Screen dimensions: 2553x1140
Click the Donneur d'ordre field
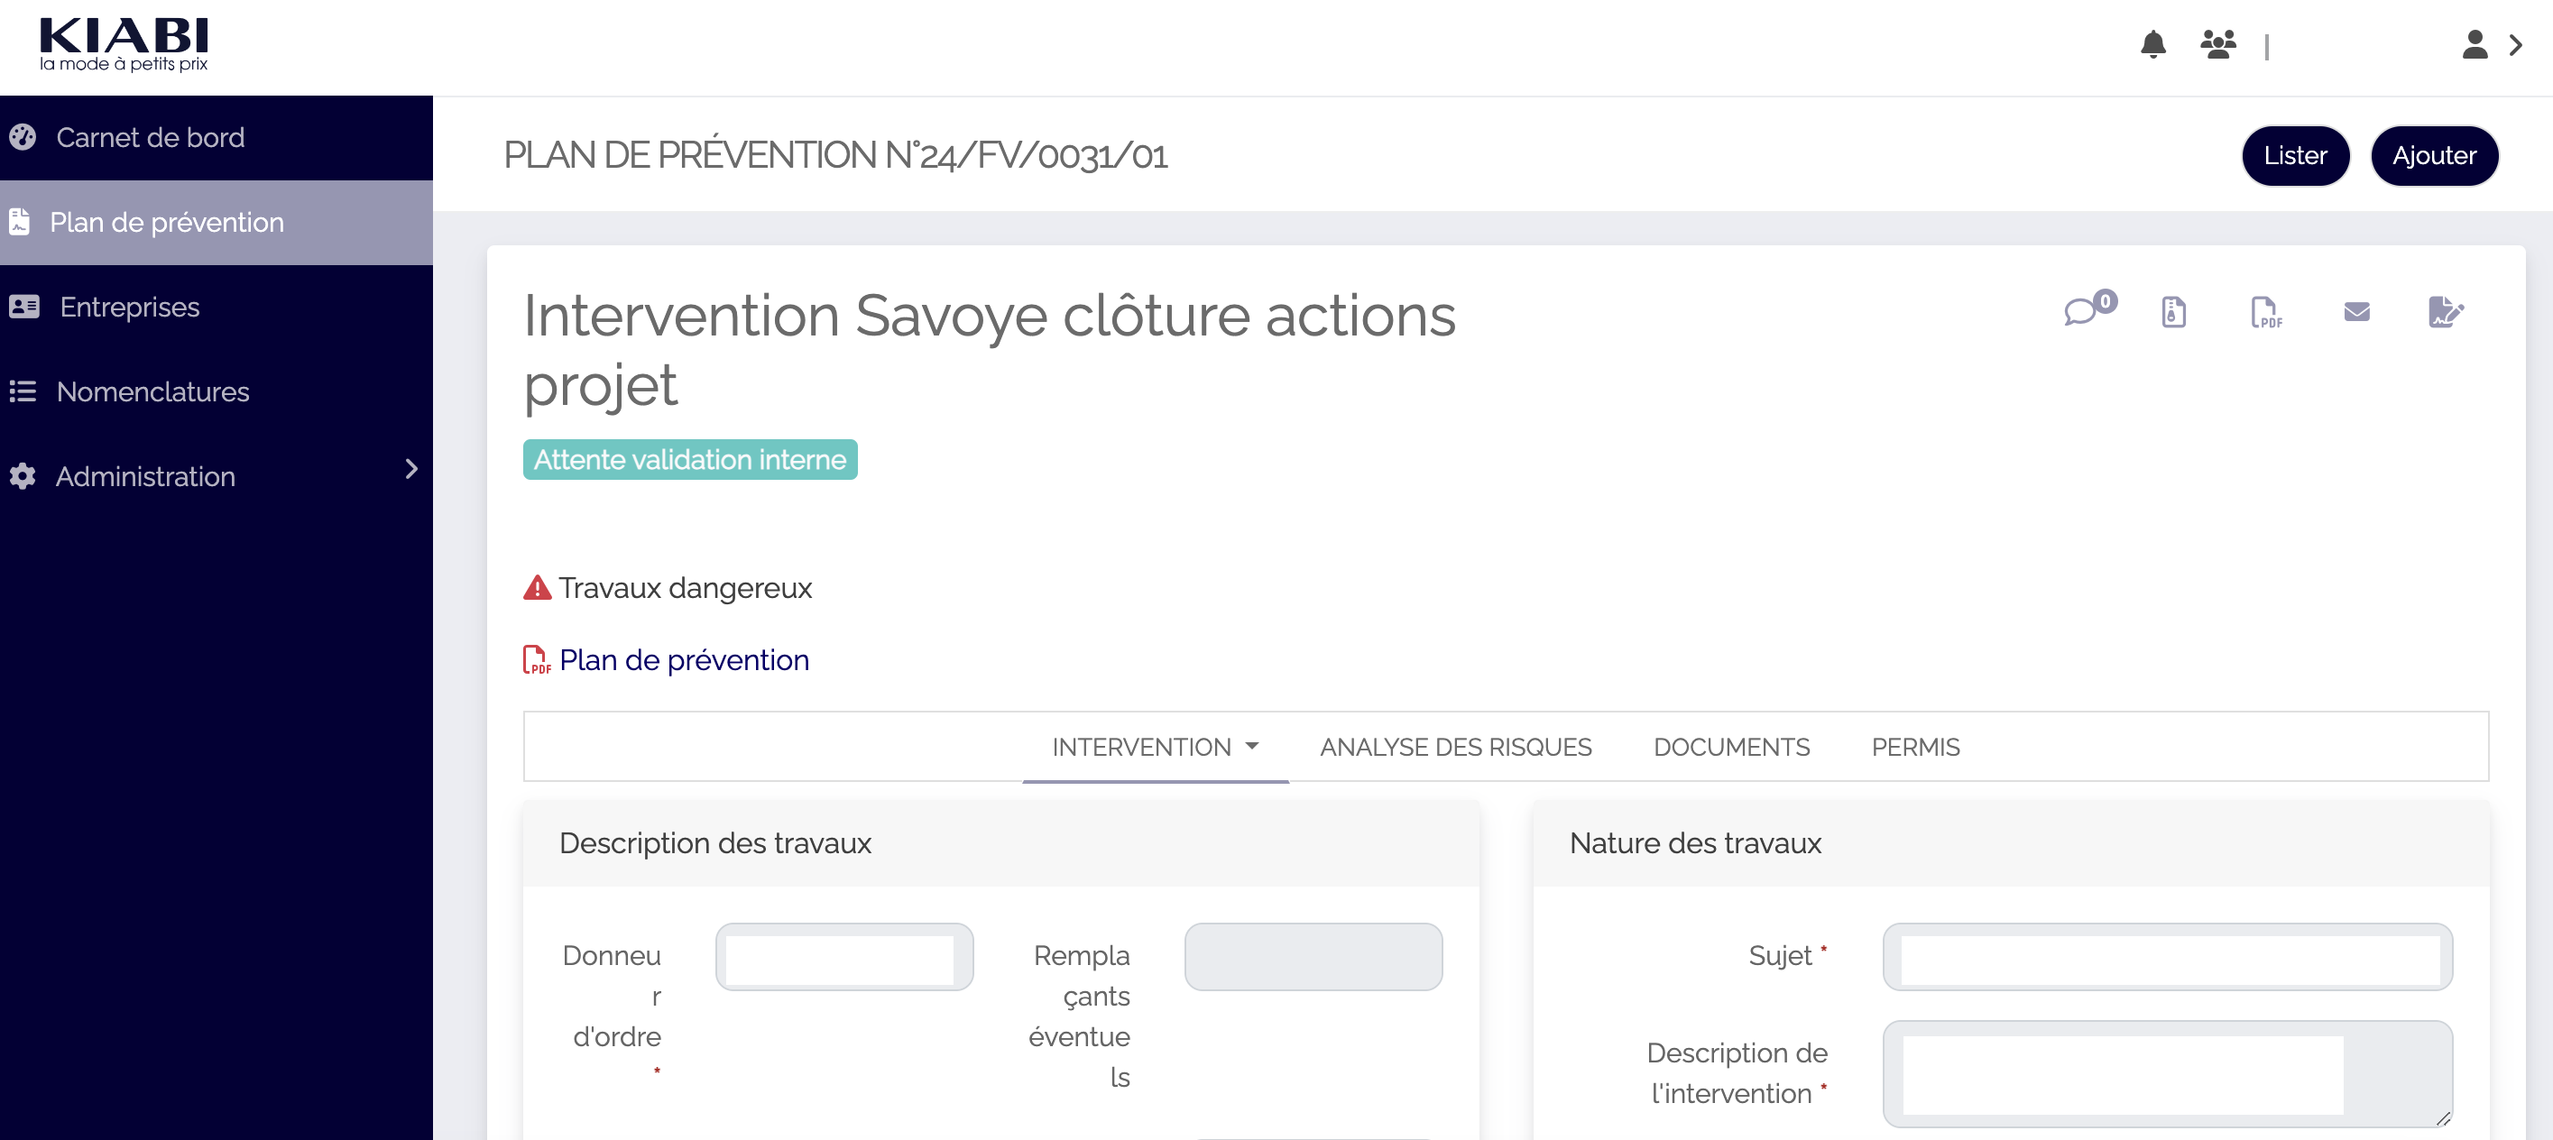point(844,957)
